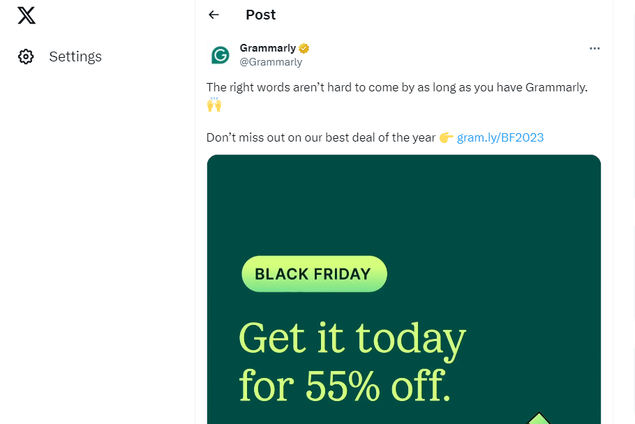Click the Grammarly display name
This screenshot has height=424, width=635.
pos(268,48)
